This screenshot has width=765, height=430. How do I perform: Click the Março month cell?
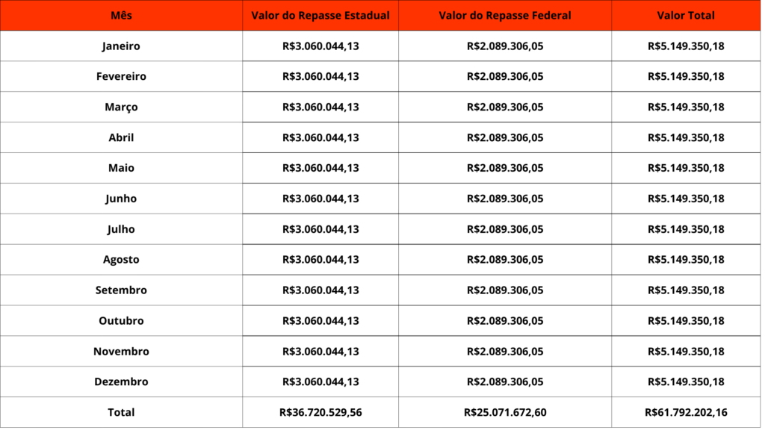pos(121,107)
